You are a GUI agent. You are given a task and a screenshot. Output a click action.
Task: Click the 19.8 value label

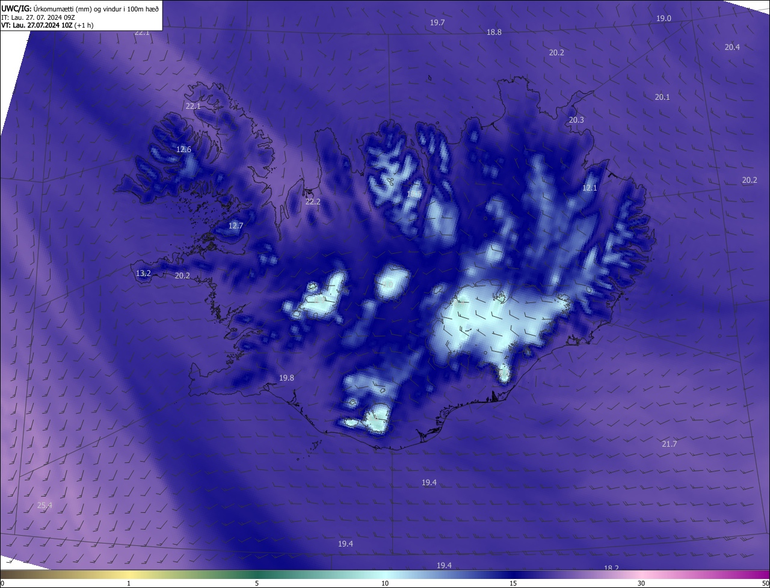tap(286, 378)
